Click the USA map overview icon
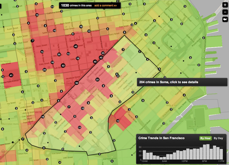 pos(225,19)
